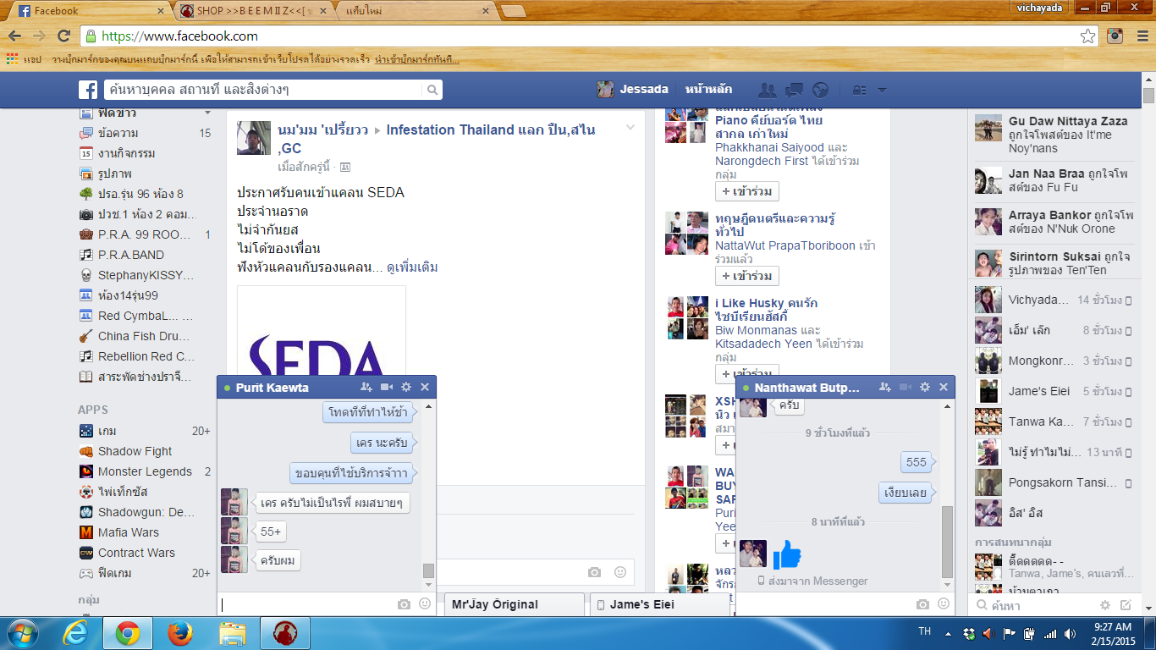This screenshot has height=650, width=1156.
Task: Click the new message icon in chat sidebar
Action: 1126,605
